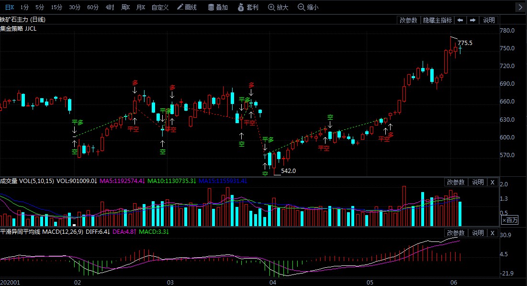
Task: Open the 叠加 overlay tool
Action: (x=218, y=7)
